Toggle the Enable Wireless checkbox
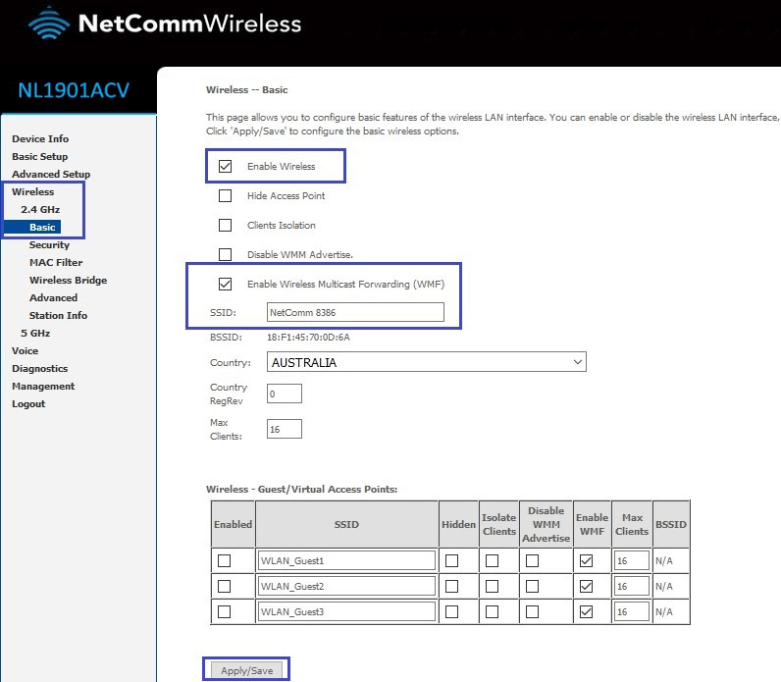 (x=225, y=167)
